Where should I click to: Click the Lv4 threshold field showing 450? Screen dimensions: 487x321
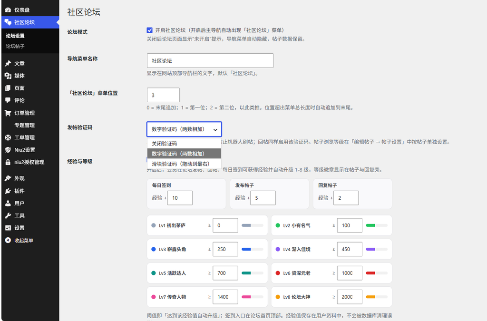click(350, 249)
